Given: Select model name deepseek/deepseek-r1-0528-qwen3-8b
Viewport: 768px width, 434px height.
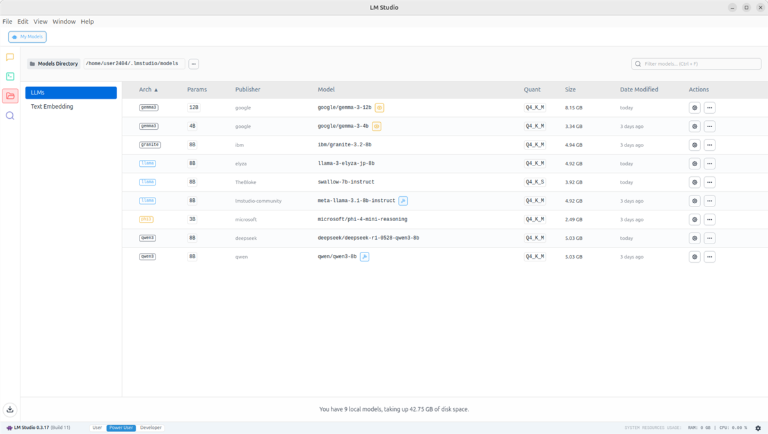Looking at the screenshot, I should coord(369,238).
